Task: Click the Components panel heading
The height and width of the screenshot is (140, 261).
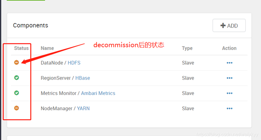Action: pyautogui.click(x=30, y=25)
